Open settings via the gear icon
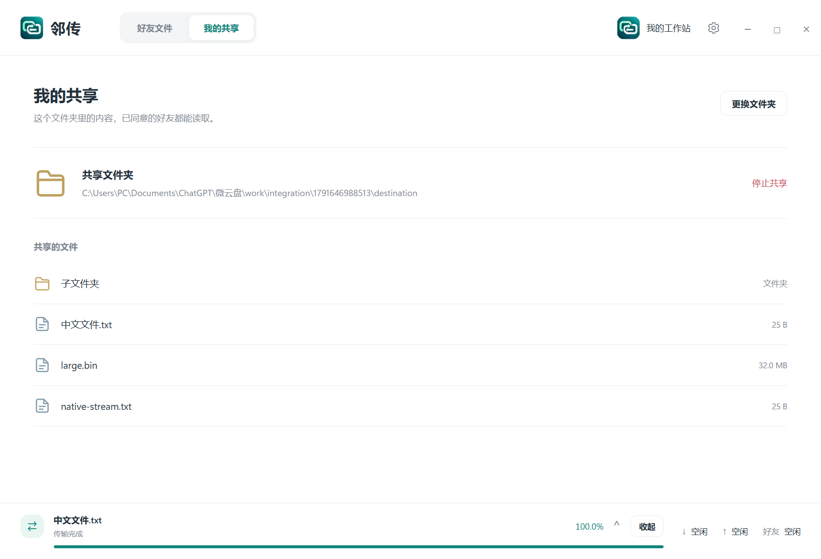Image resolution: width=821 pixels, height=559 pixels. pos(713,28)
